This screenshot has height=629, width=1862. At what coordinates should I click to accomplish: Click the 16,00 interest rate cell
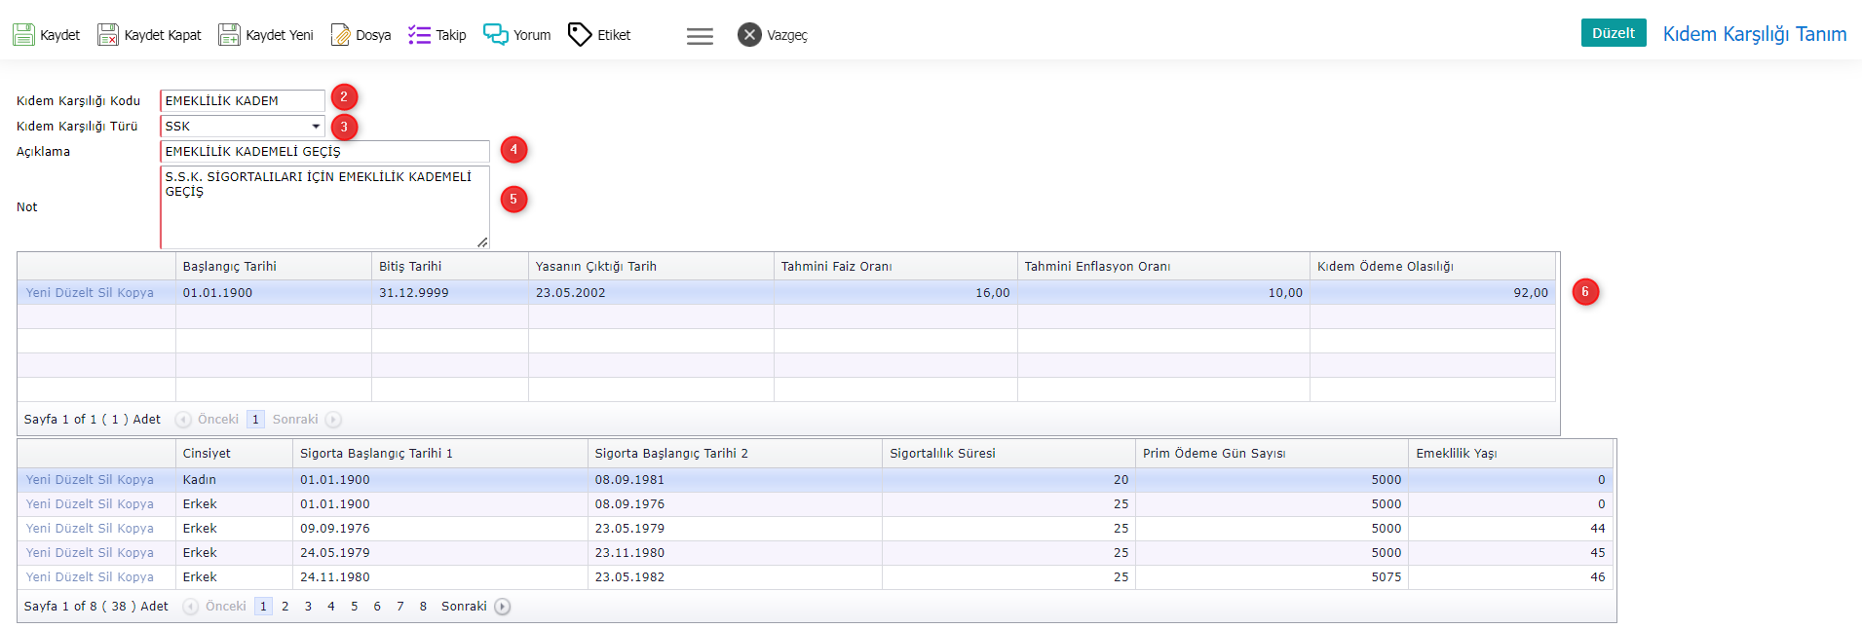[895, 292]
